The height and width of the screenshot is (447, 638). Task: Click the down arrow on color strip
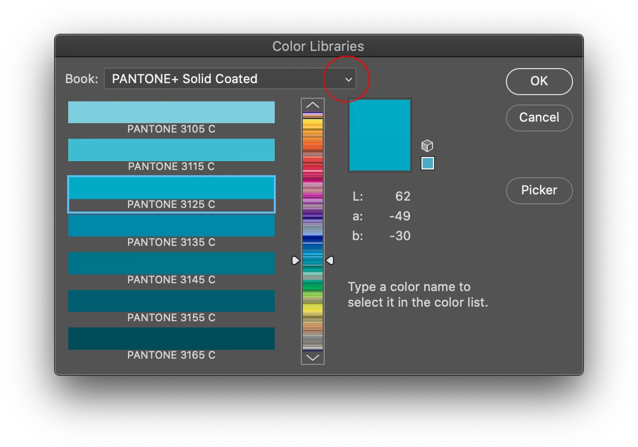tap(312, 358)
